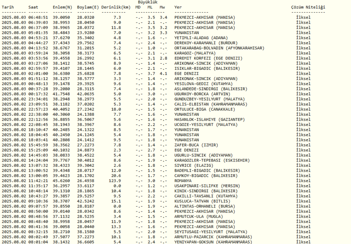Click the time value 22:38:00
This screenshot has height=244, width=351.
pyautogui.click(x=38, y=115)
